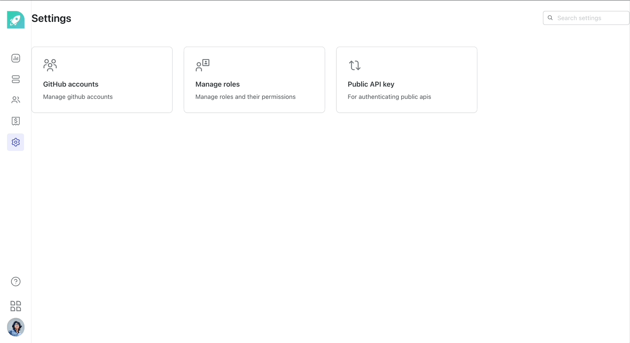
Task: Focus the Search settings field
Action: pos(586,18)
